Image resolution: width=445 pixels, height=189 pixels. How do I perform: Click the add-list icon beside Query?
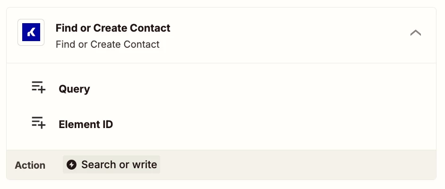coord(38,87)
